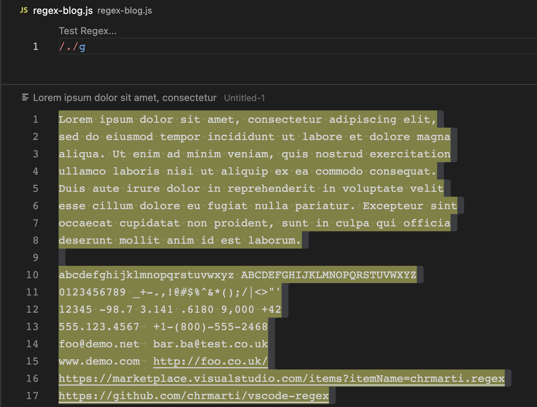Click the alphabet line abcdefghijklmnopqrstuvwxyz

pyautogui.click(x=146, y=274)
